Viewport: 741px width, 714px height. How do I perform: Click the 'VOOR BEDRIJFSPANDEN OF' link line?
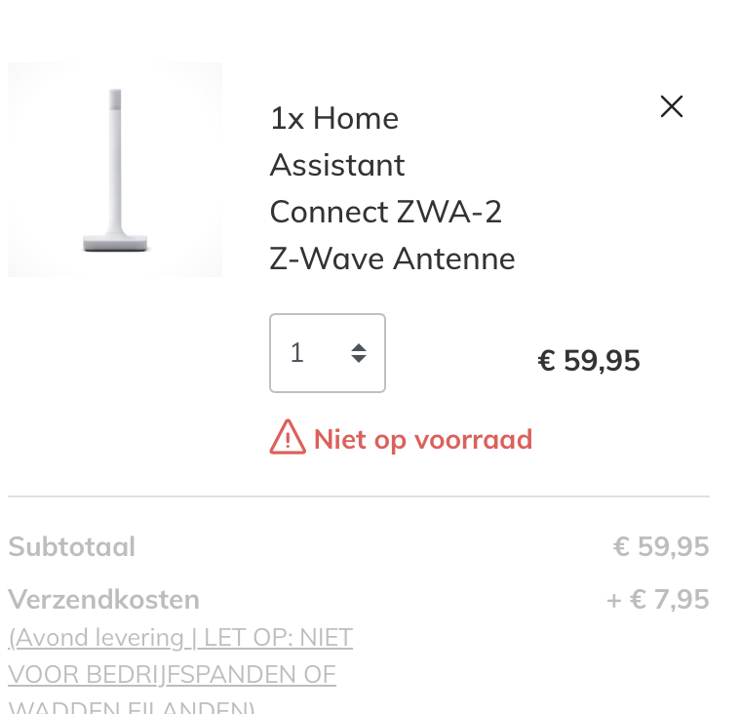172,674
